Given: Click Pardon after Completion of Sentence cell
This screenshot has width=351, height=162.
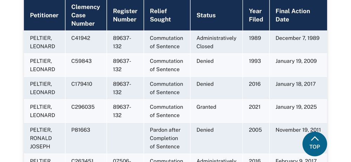Looking at the screenshot, I should point(167,138).
